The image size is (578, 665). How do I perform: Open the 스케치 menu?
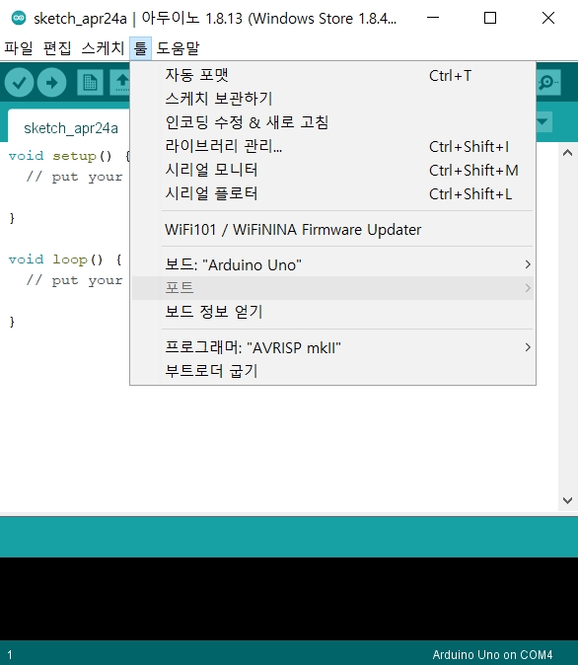point(103,48)
